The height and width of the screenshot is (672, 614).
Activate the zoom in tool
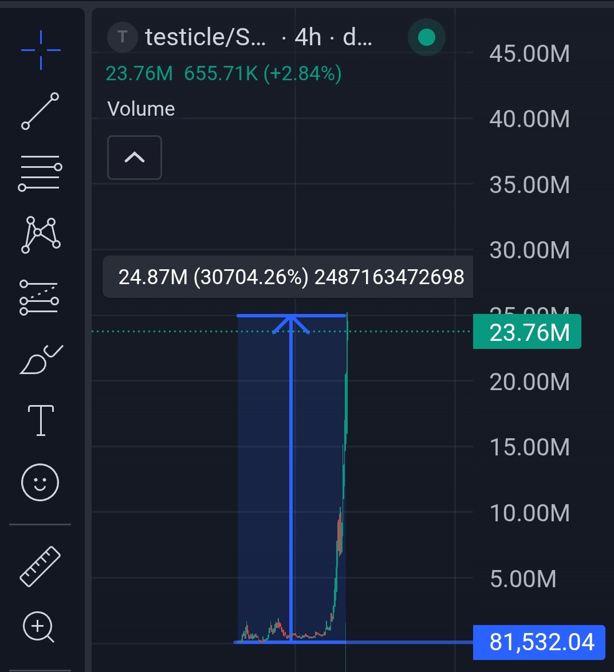pos(38,627)
